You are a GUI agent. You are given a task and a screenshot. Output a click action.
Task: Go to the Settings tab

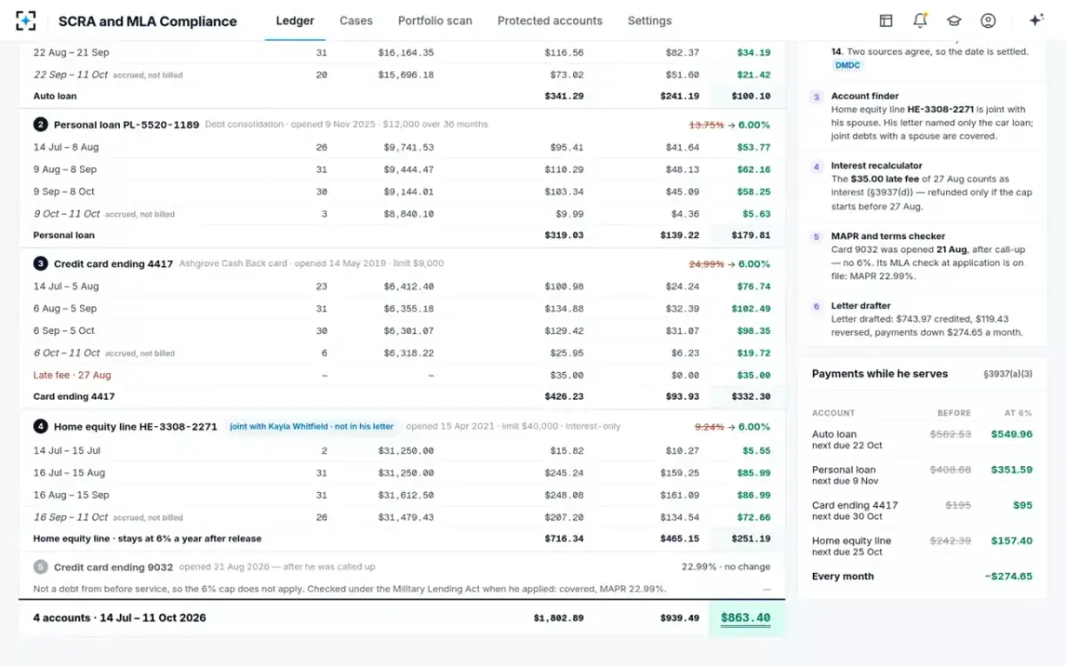649,20
